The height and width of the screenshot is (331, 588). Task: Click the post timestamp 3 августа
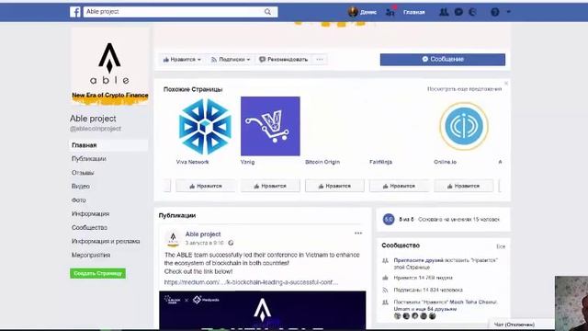[204, 243]
